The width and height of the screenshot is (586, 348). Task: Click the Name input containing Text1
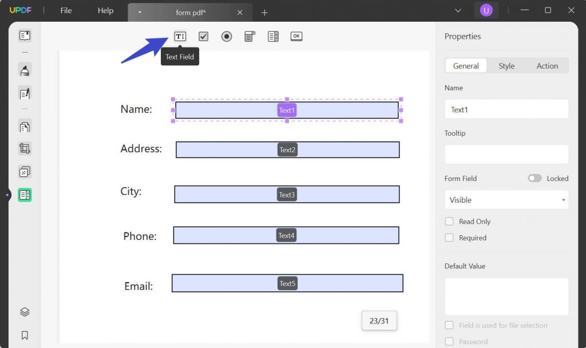506,109
